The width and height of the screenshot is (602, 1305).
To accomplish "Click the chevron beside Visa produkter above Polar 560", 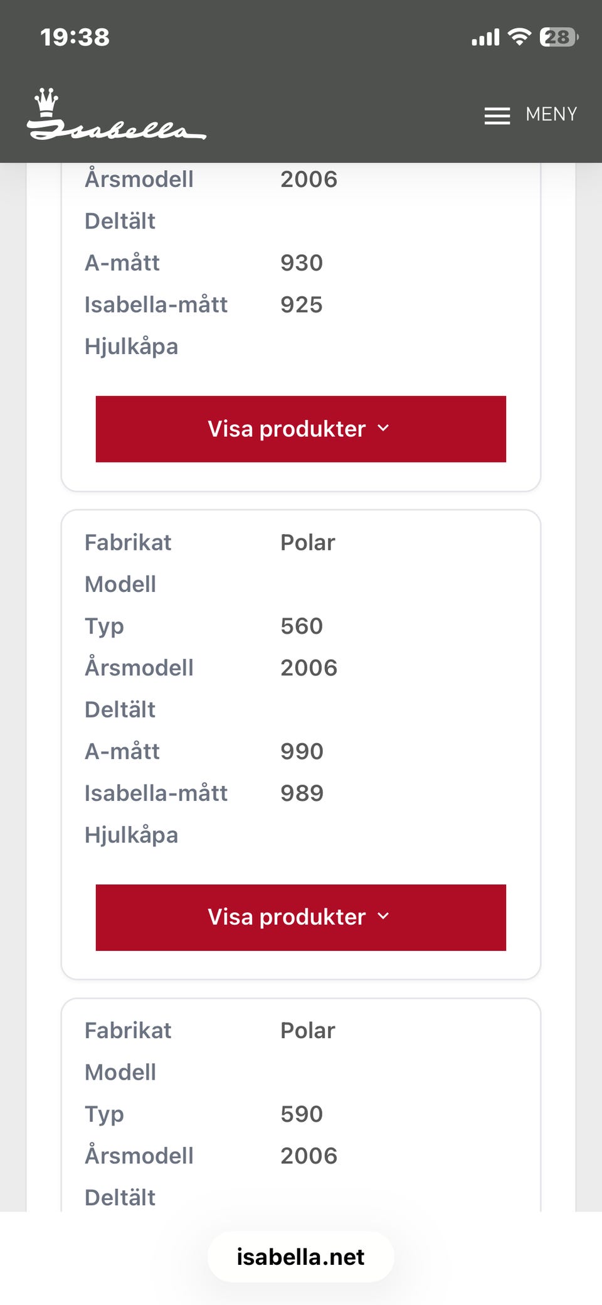I will coord(384,428).
